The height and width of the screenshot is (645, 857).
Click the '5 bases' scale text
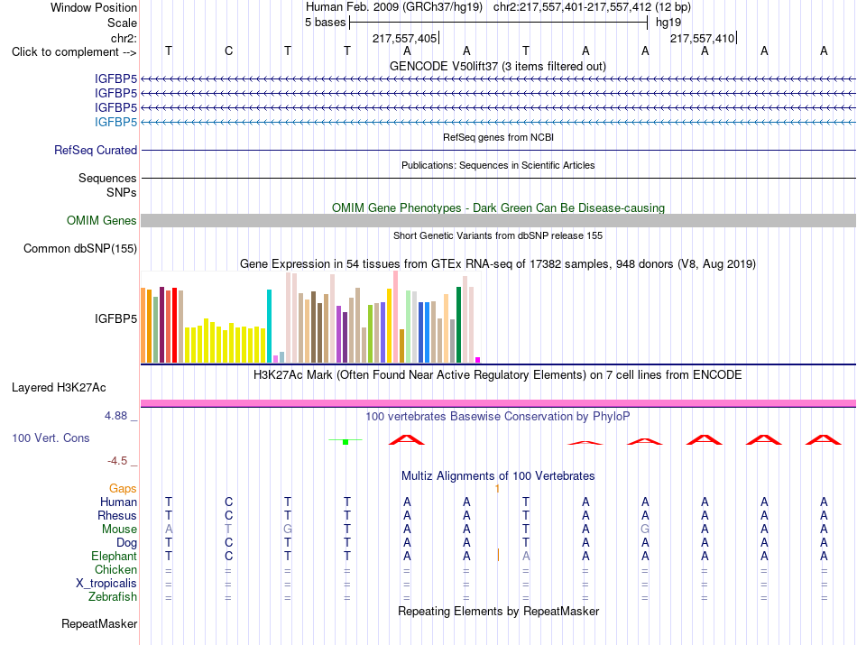tap(325, 23)
